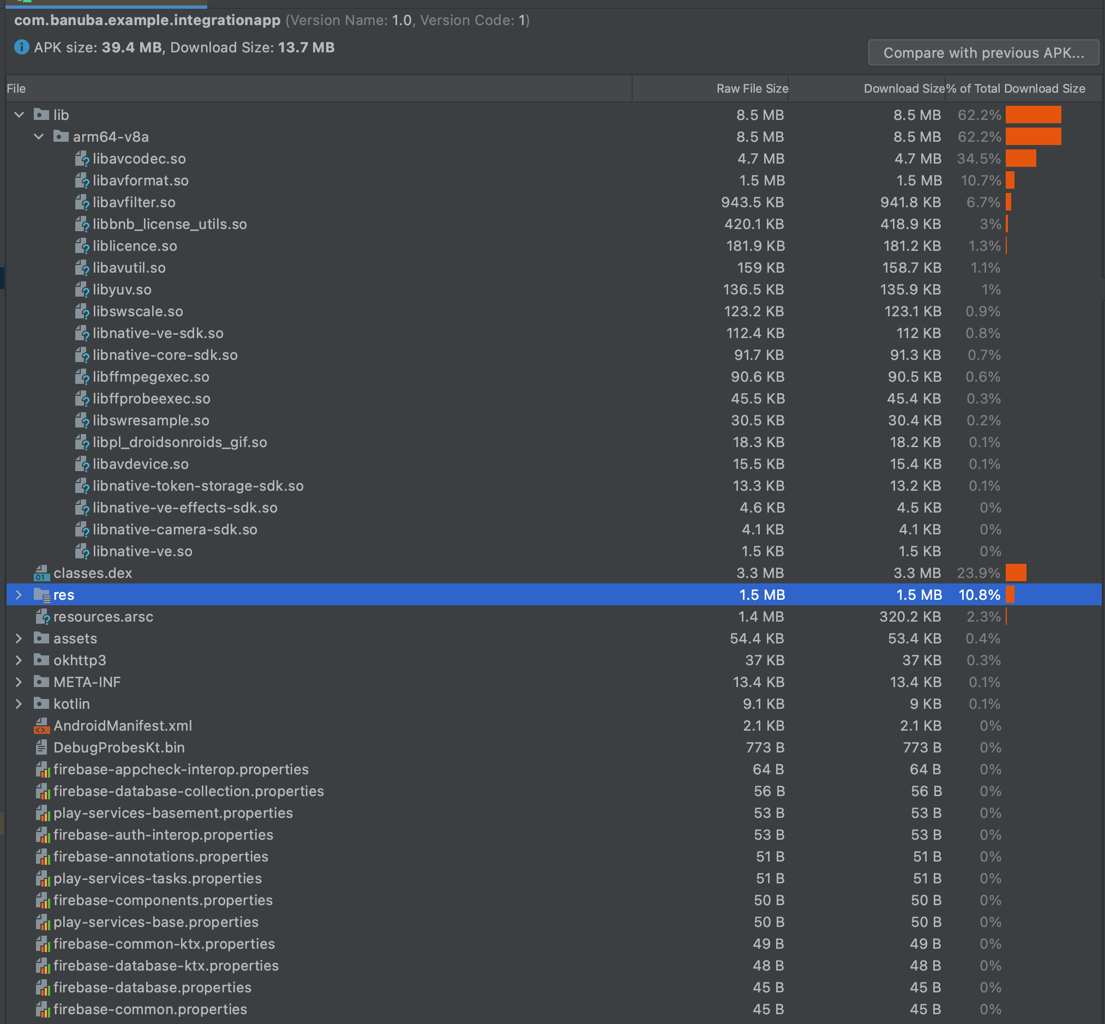Click the assets folder icon
The width and height of the screenshot is (1105, 1024).
point(41,639)
